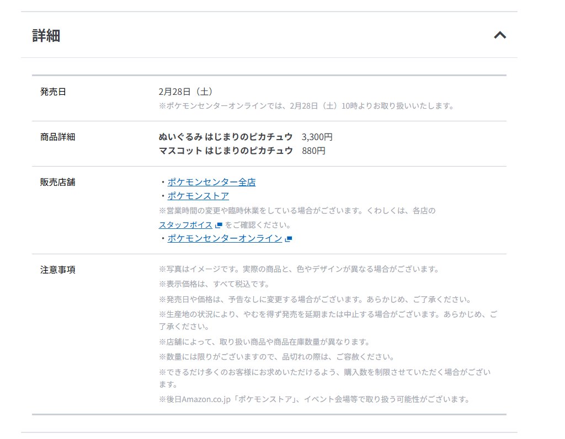Open the ポケモンストア link
Image resolution: width=565 pixels, height=439 pixels.
(x=198, y=196)
